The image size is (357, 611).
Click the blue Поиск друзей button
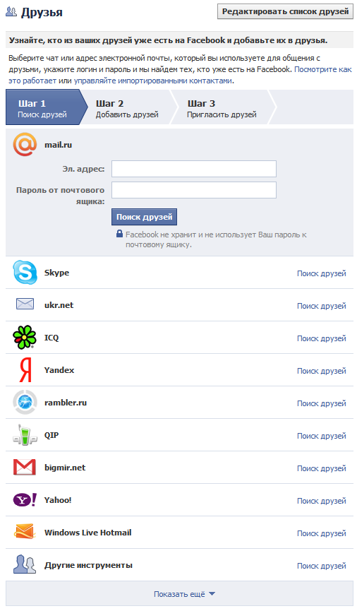pos(144,217)
